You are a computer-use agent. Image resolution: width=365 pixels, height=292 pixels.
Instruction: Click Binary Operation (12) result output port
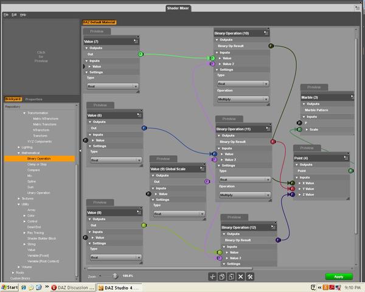tap(278, 240)
